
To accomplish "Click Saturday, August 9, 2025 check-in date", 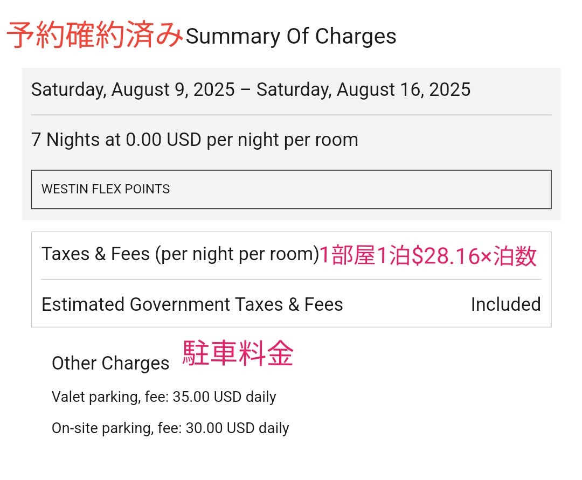I will click(133, 90).
